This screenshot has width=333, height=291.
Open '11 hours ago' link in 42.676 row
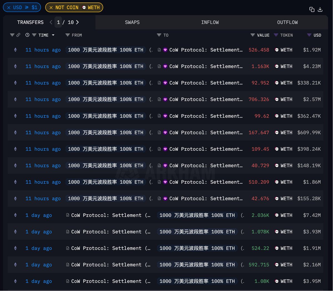[43, 199]
